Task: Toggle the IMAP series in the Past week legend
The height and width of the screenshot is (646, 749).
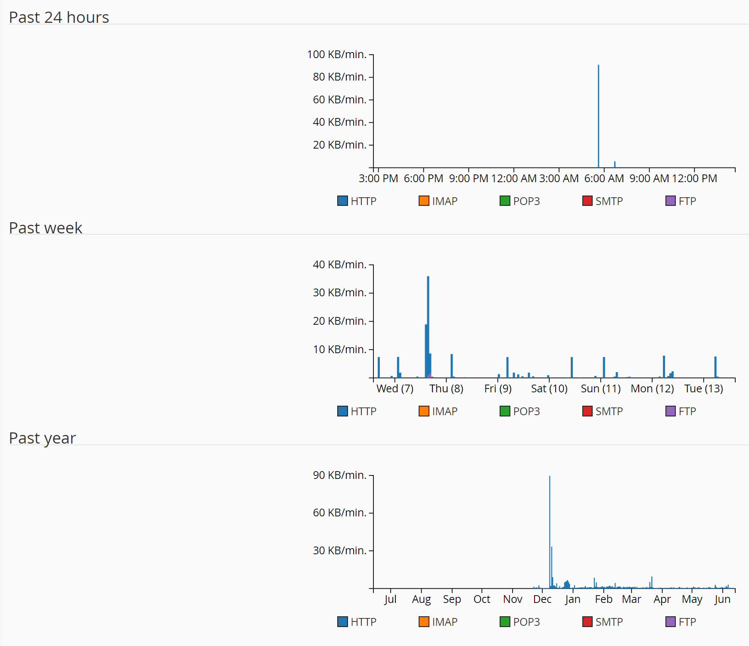Action: pos(423,411)
